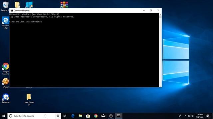Click the Command Prompt scrollbar thumb
Screen dimensions: 213x119
(x=160, y=17)
